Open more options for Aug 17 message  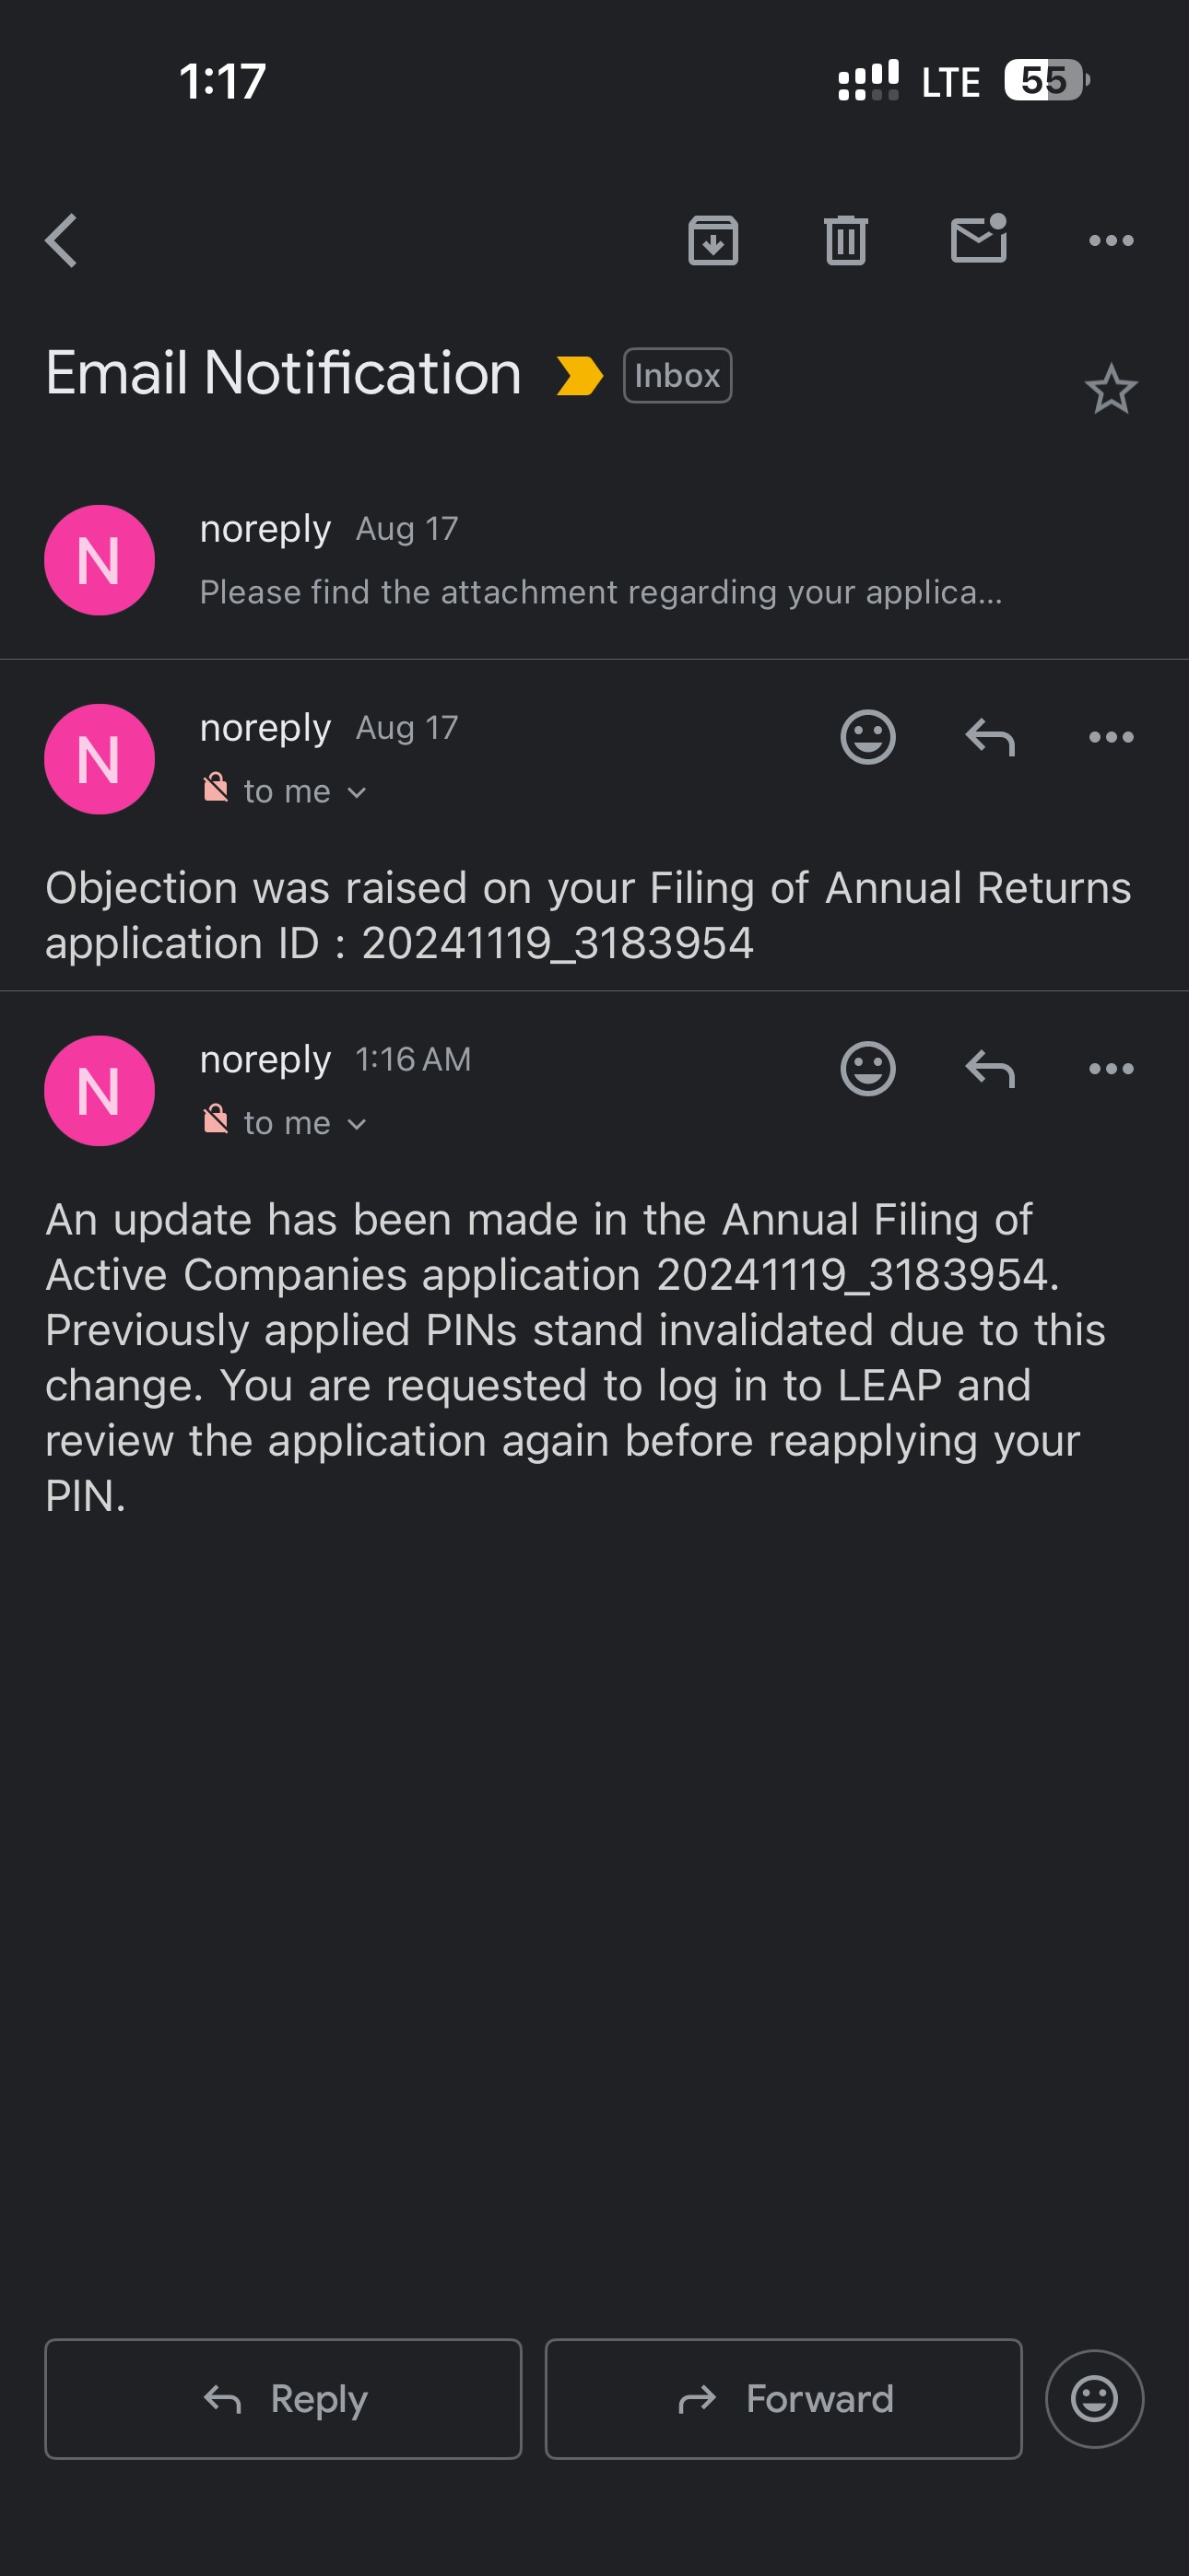(x=1111, y=737)
